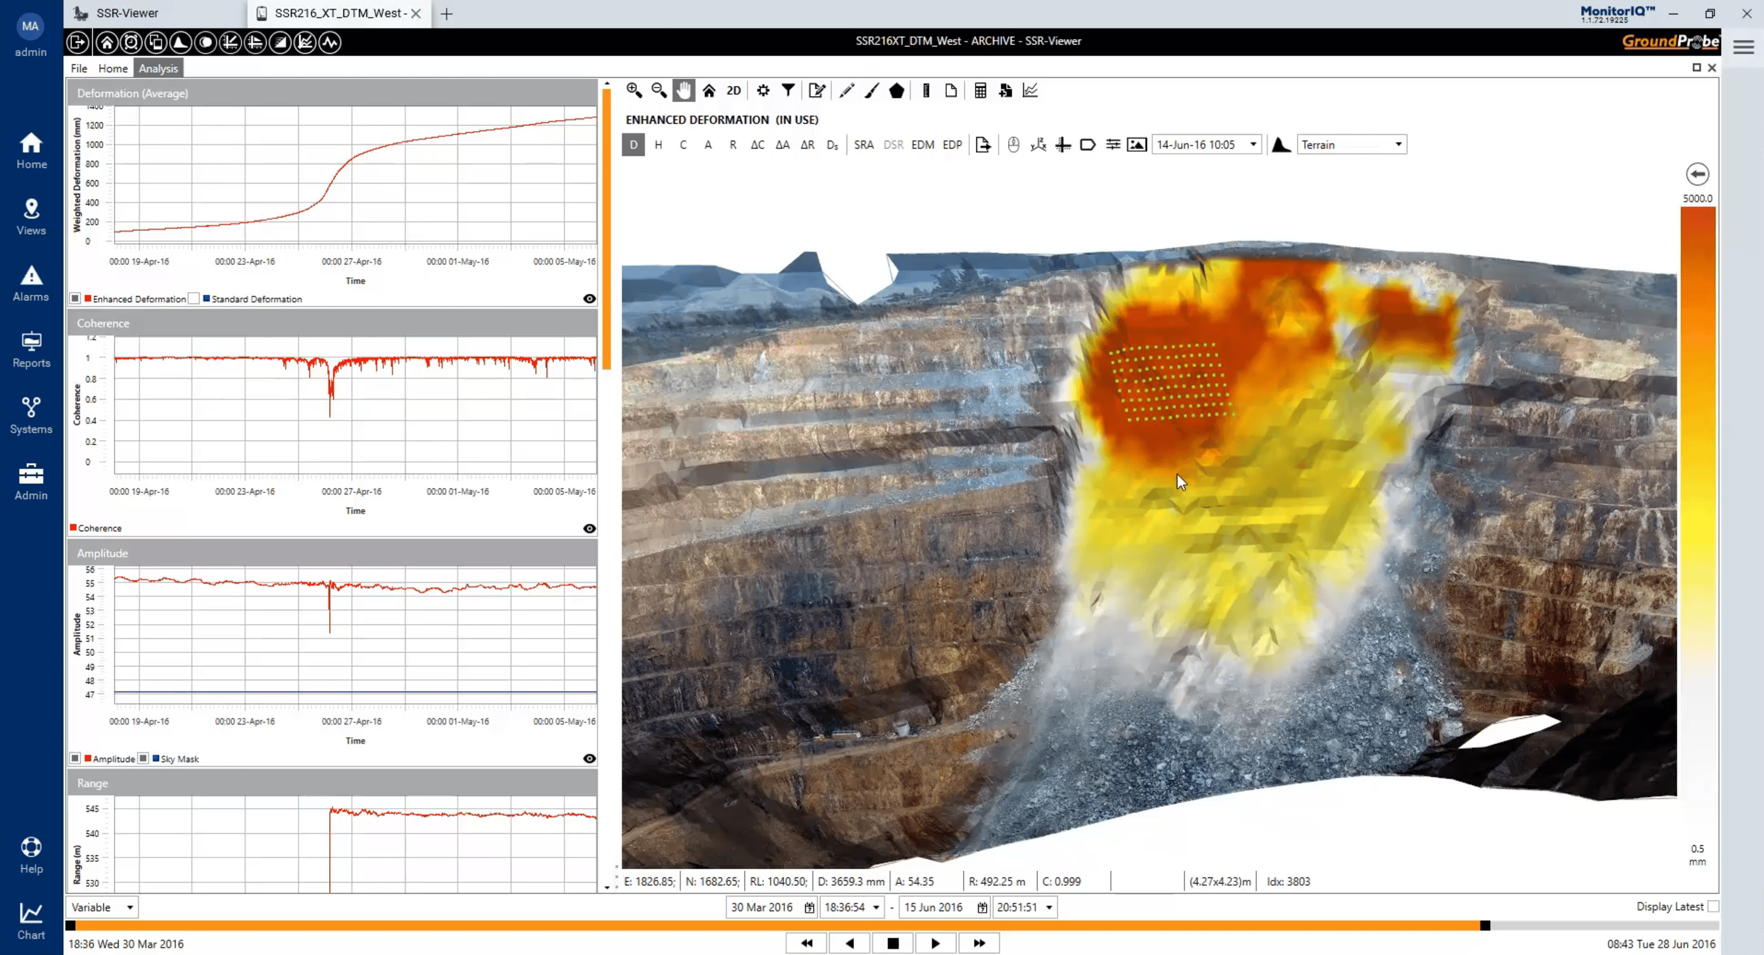The image size is (1764, 955).
Task: Enable the Sky Mask checkbox
Action: click(x=144, y=758)
